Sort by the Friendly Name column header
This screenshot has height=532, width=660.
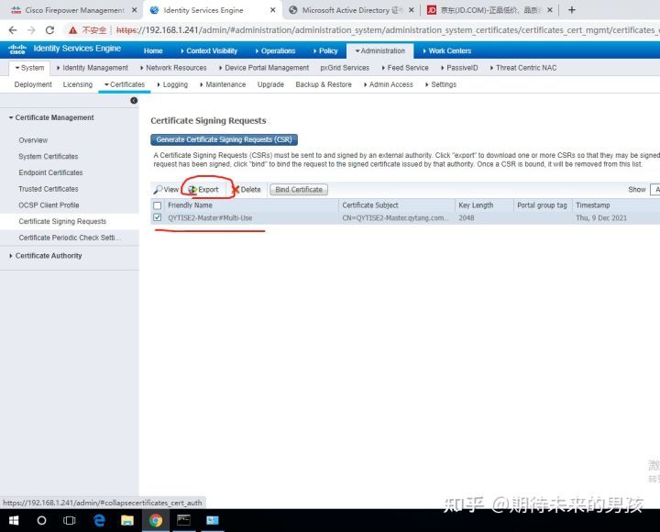pos(190,205)
